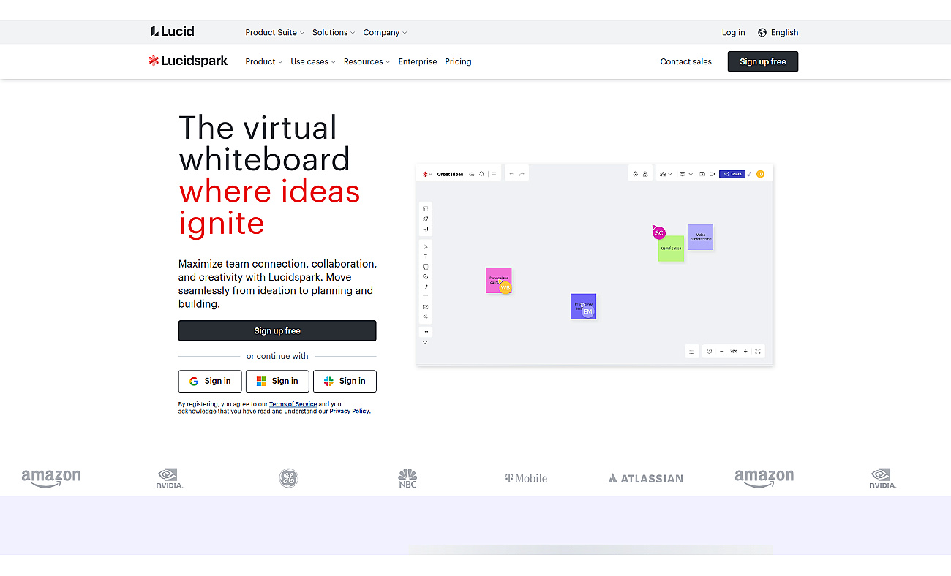
Task: Select the lavender Video conferencing sticky note
Action: click(x=700, y=237)
